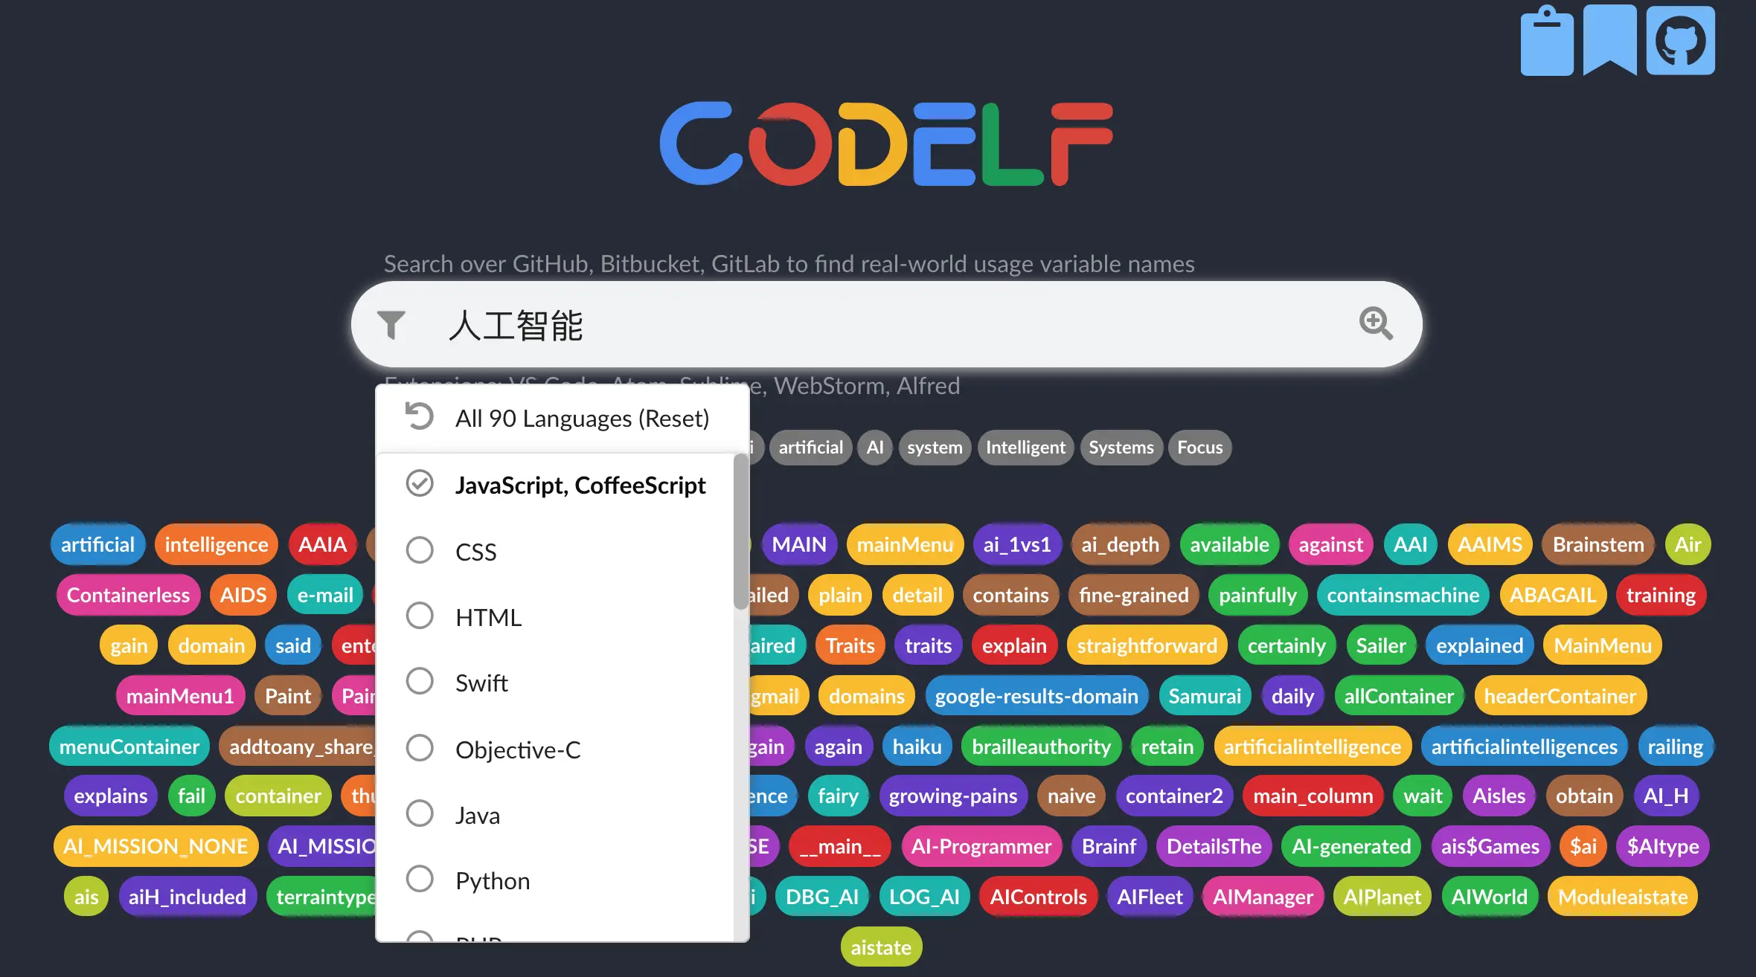The image size is (1756, 977).
Task: Click the filter funnel icon
Action: 391,324
